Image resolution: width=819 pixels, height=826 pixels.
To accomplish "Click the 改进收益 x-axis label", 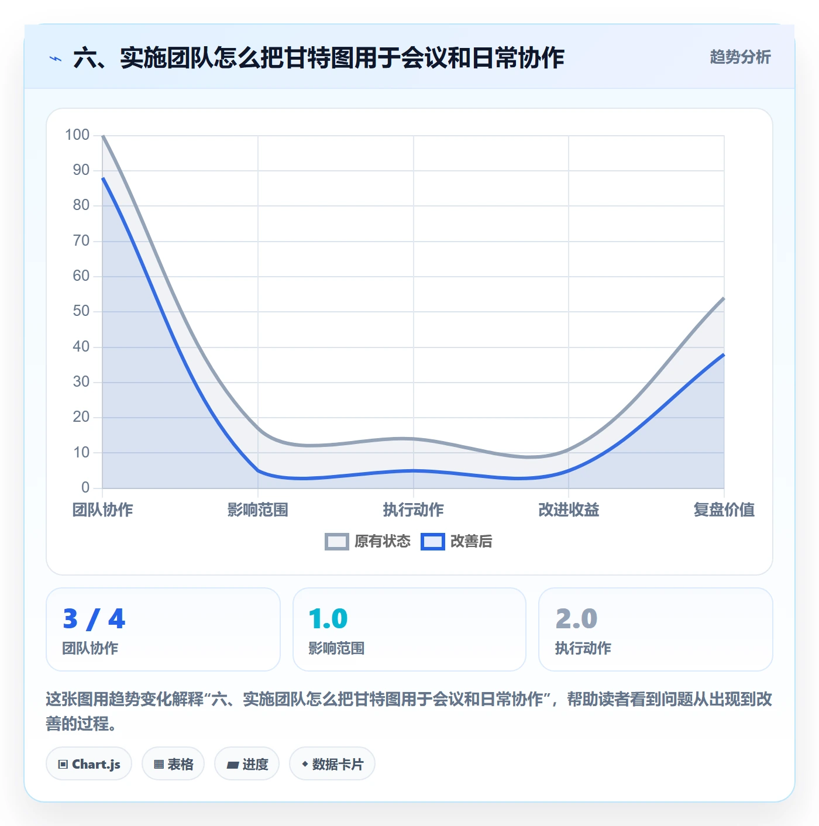I will (569, 510).
